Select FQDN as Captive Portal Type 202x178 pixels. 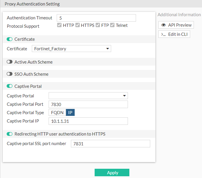tap(57, 113)
